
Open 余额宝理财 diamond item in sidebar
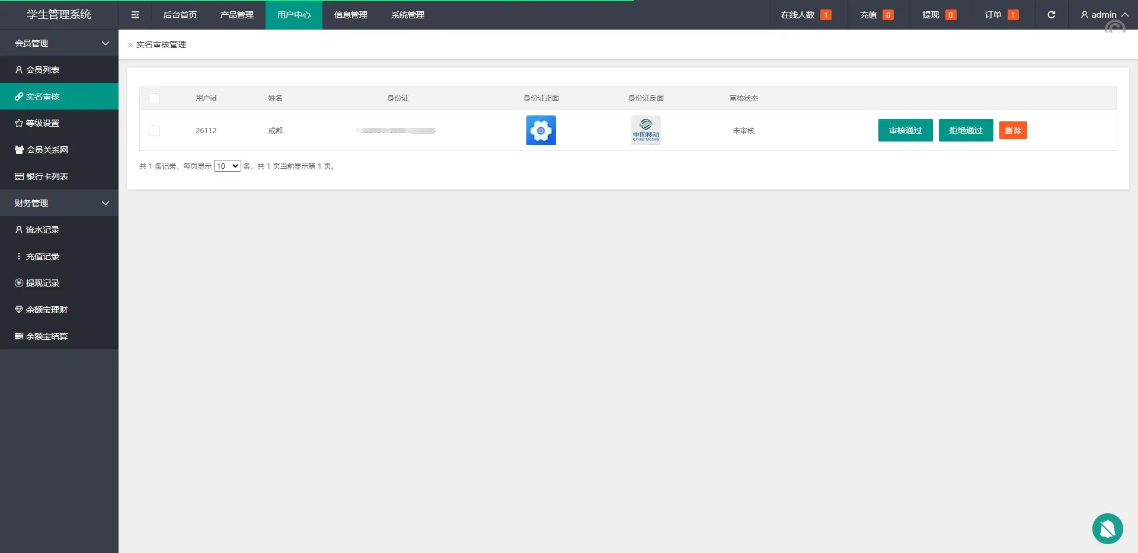point(46,310)
